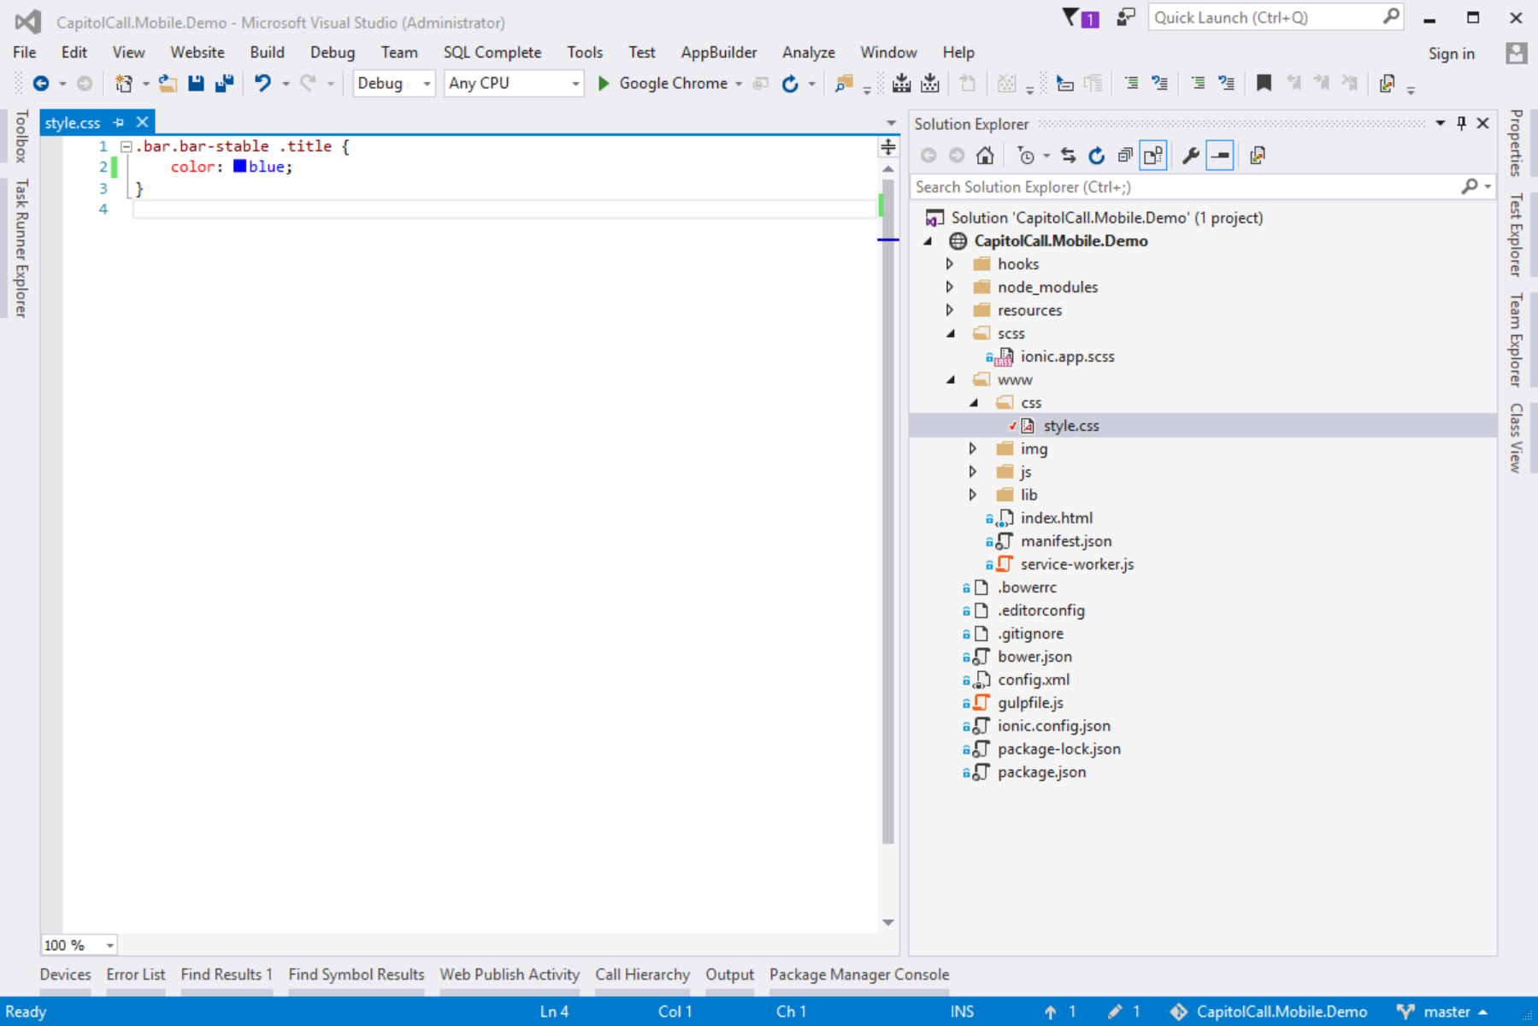Expand the resources folder
This screenshot has width=1538, height=1026.
[x=950, y=310]
